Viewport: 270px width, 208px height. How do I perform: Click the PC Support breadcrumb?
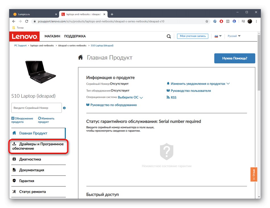[x=20, y=45]
